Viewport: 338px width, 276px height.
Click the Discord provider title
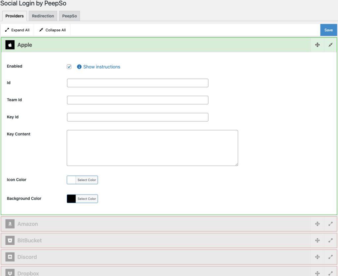click(x=27, y=257)
